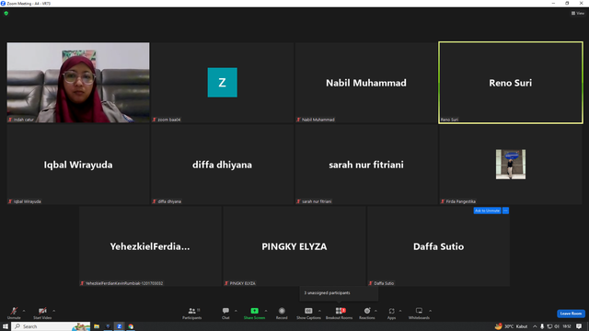Open the Reactions menu
The image size is (589, 331).
pyautogui.click(x=367, y=313)
